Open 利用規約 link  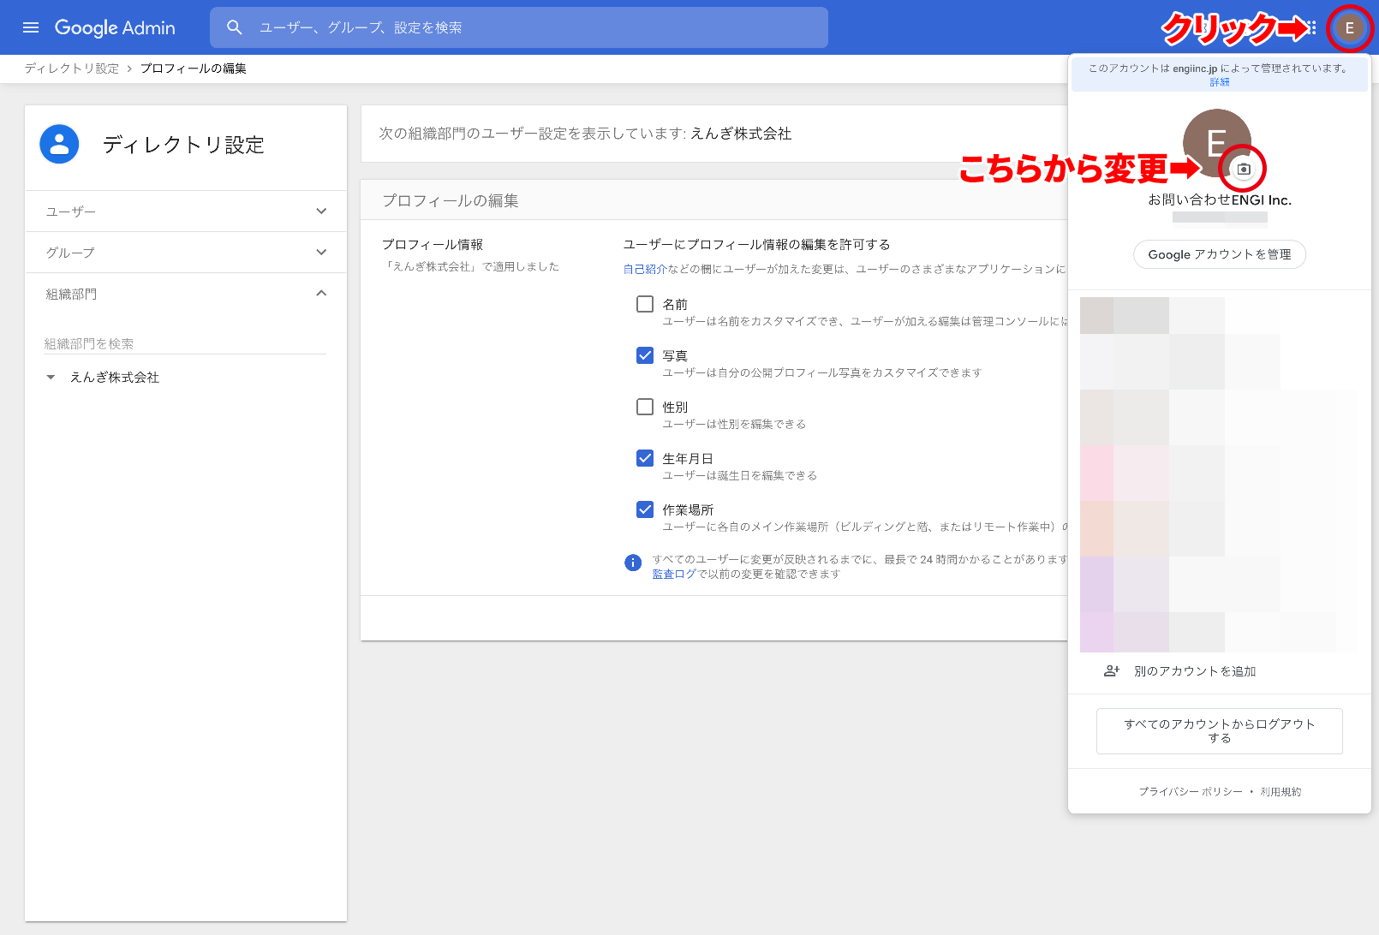[1280, 792]
